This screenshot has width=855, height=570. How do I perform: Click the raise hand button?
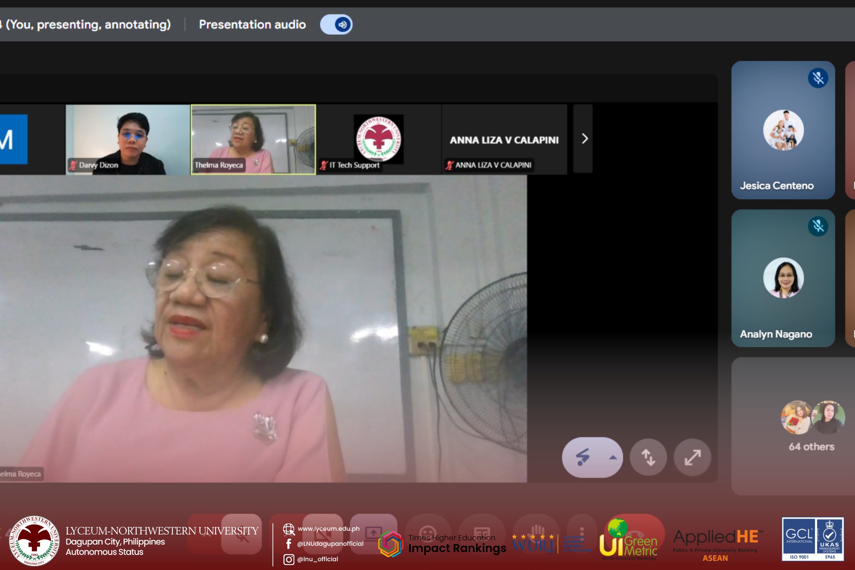536,534
